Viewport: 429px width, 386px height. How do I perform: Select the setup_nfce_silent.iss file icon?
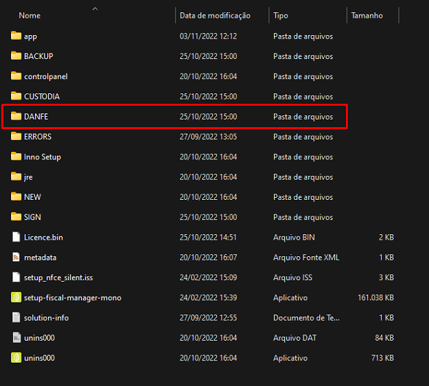pyautogui.click(x=16, y=277)
